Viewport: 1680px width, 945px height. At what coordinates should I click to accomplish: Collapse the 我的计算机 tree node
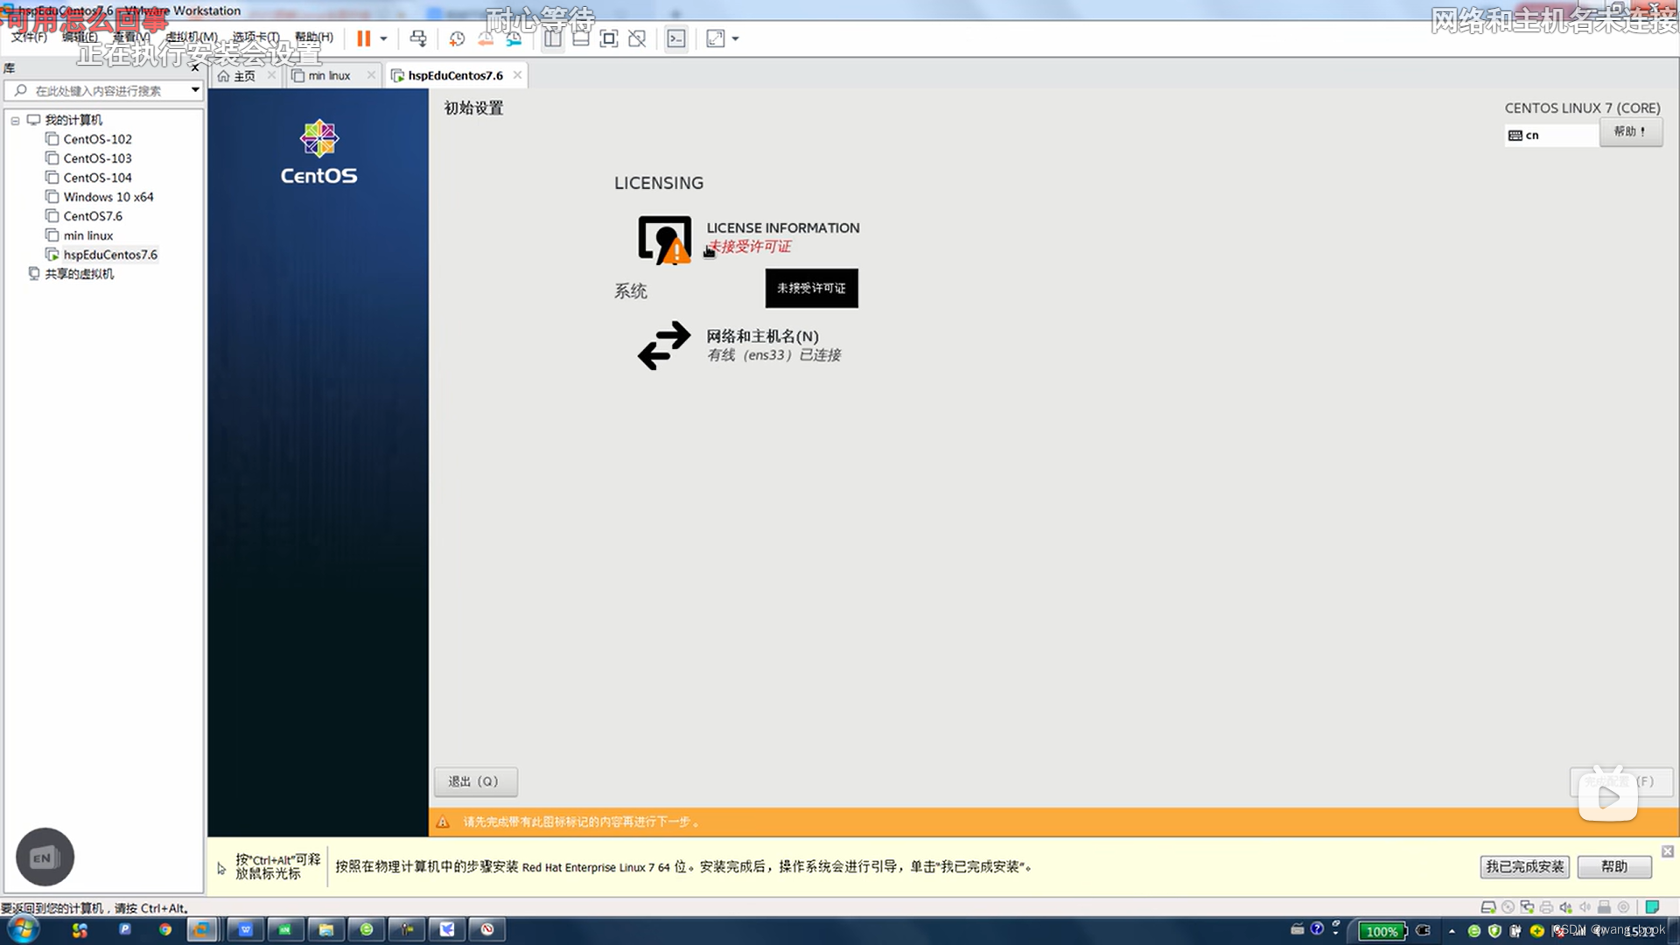15,121
